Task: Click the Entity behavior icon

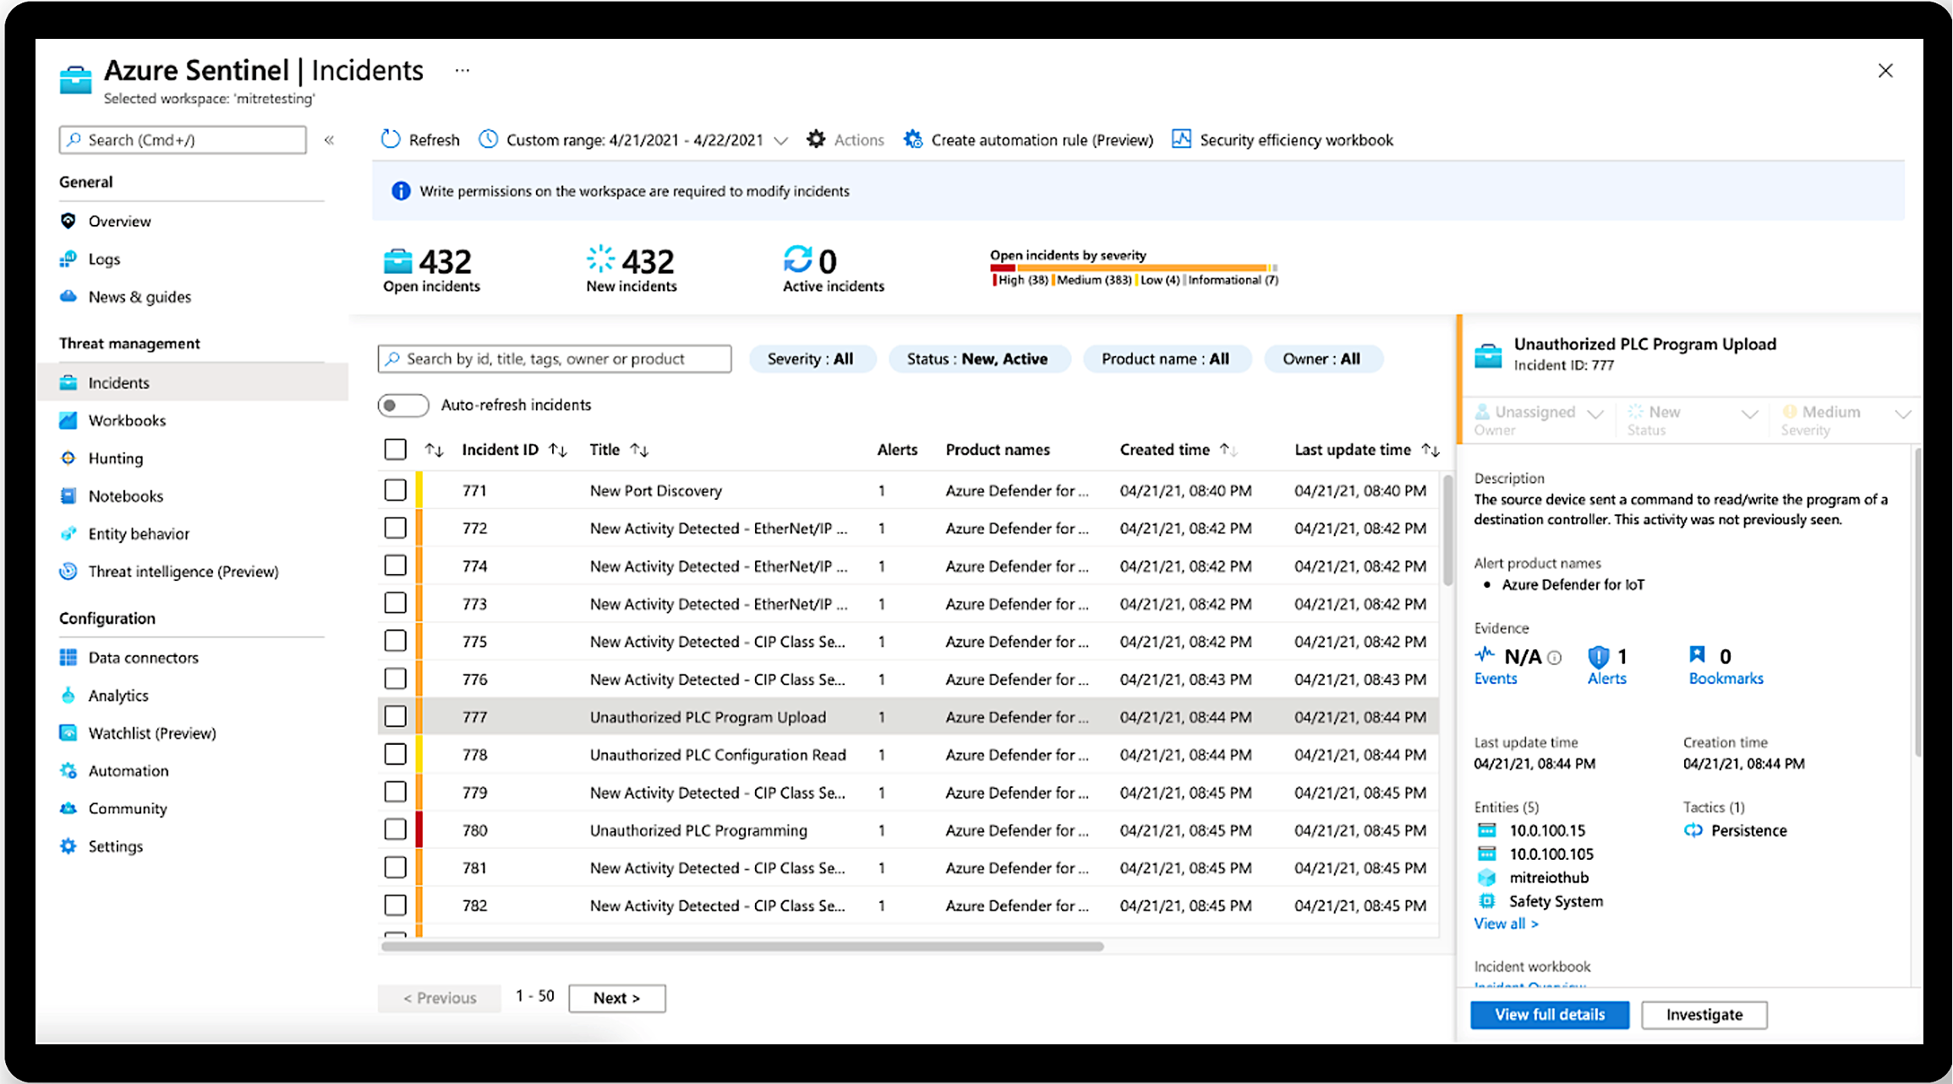Action: [x=68, y=534]
